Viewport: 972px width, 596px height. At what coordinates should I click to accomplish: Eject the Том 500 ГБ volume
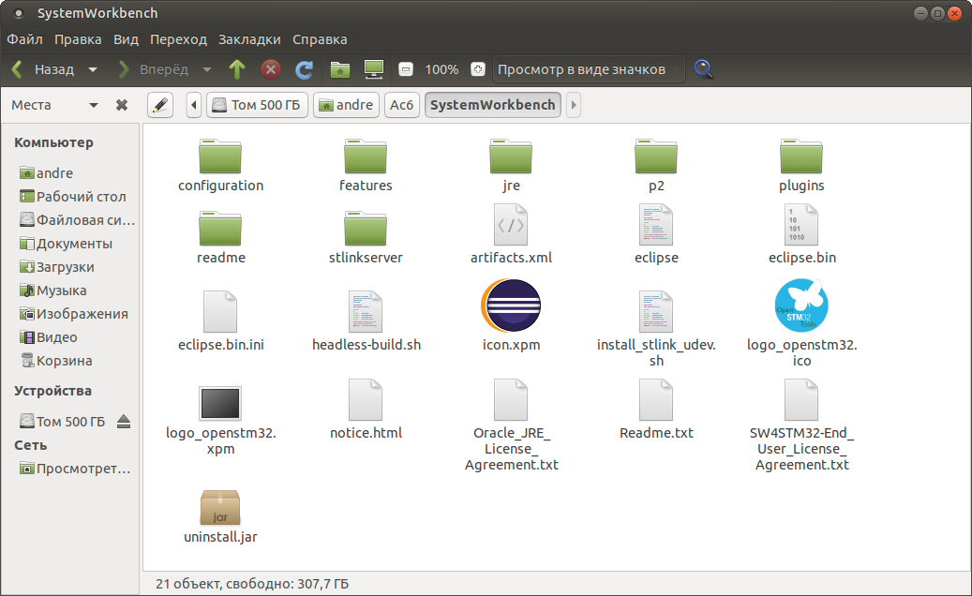click(125, 422)
